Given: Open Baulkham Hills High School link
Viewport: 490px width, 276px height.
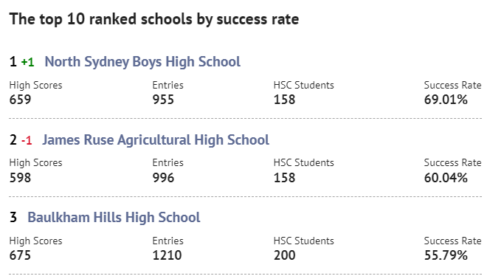Looking at the screenshot, I should click(114, 218).
